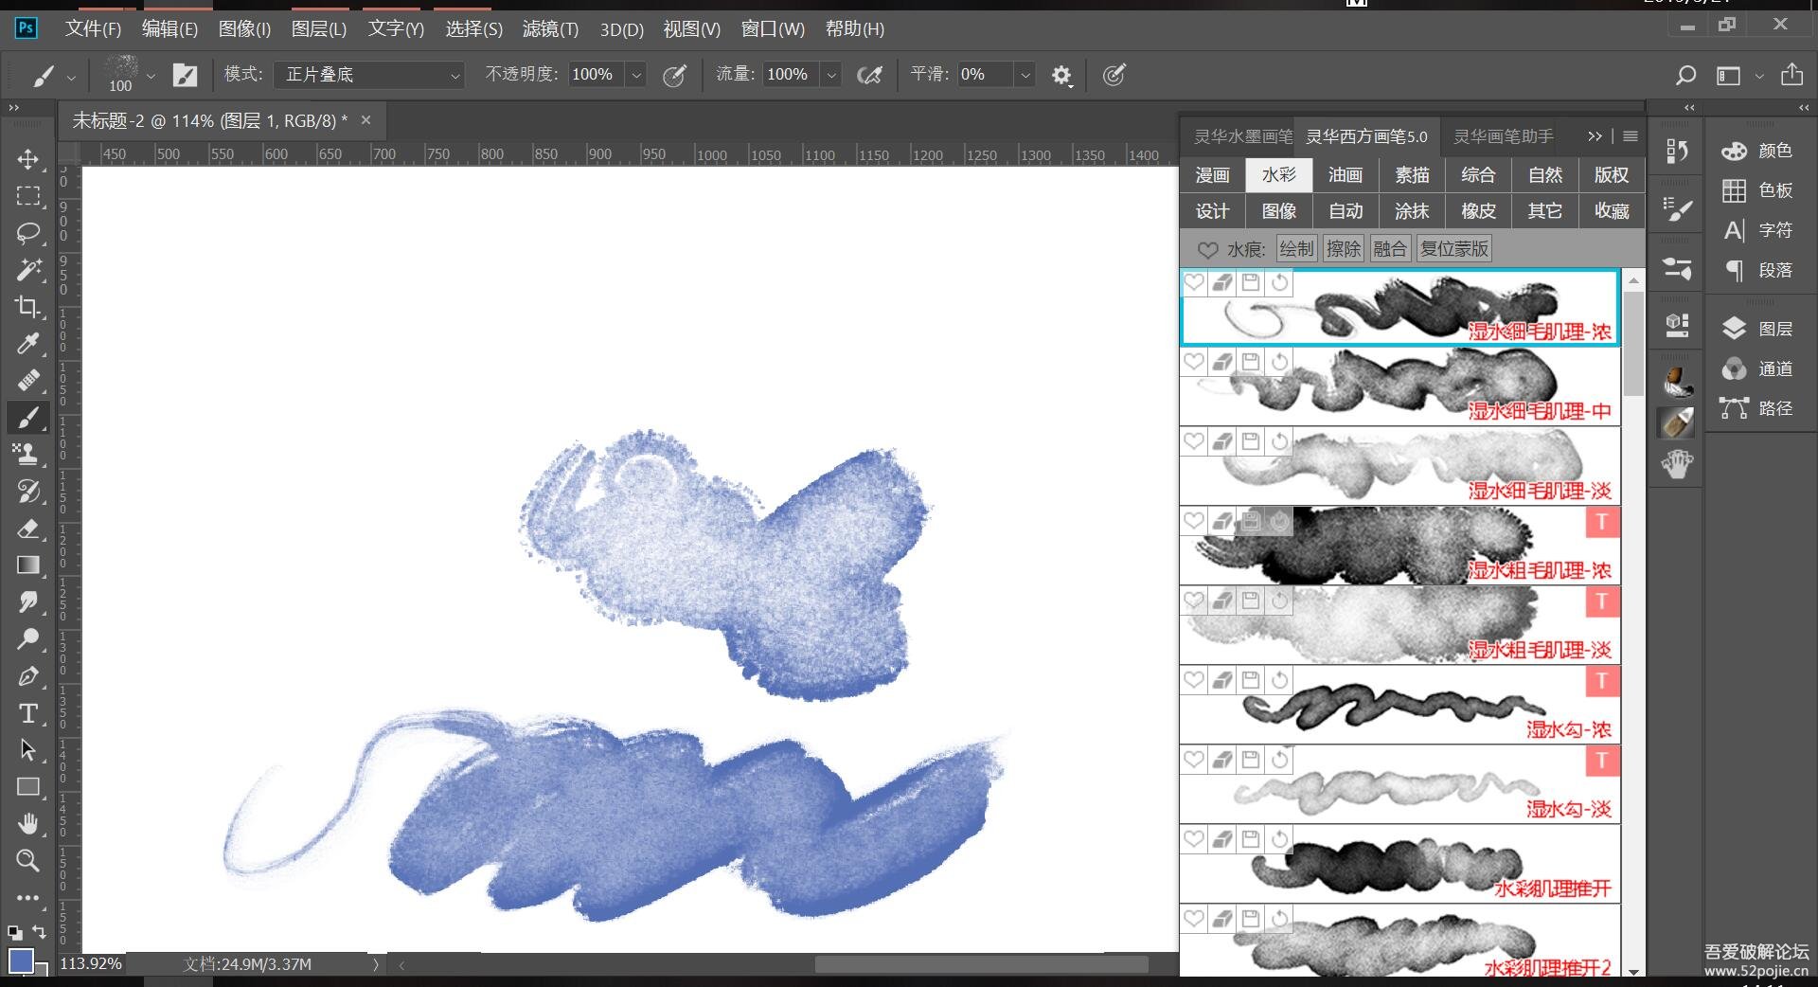Screen dimensions: 1818x987
Task: Switch to the 灵华水墨画笔 tab
Action: pos(1242,136)
